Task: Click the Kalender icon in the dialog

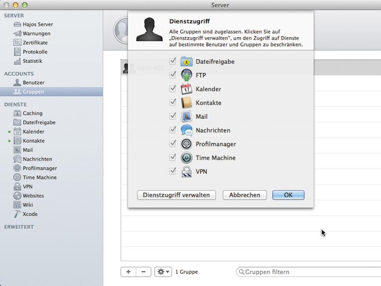Action: point(187,89)
